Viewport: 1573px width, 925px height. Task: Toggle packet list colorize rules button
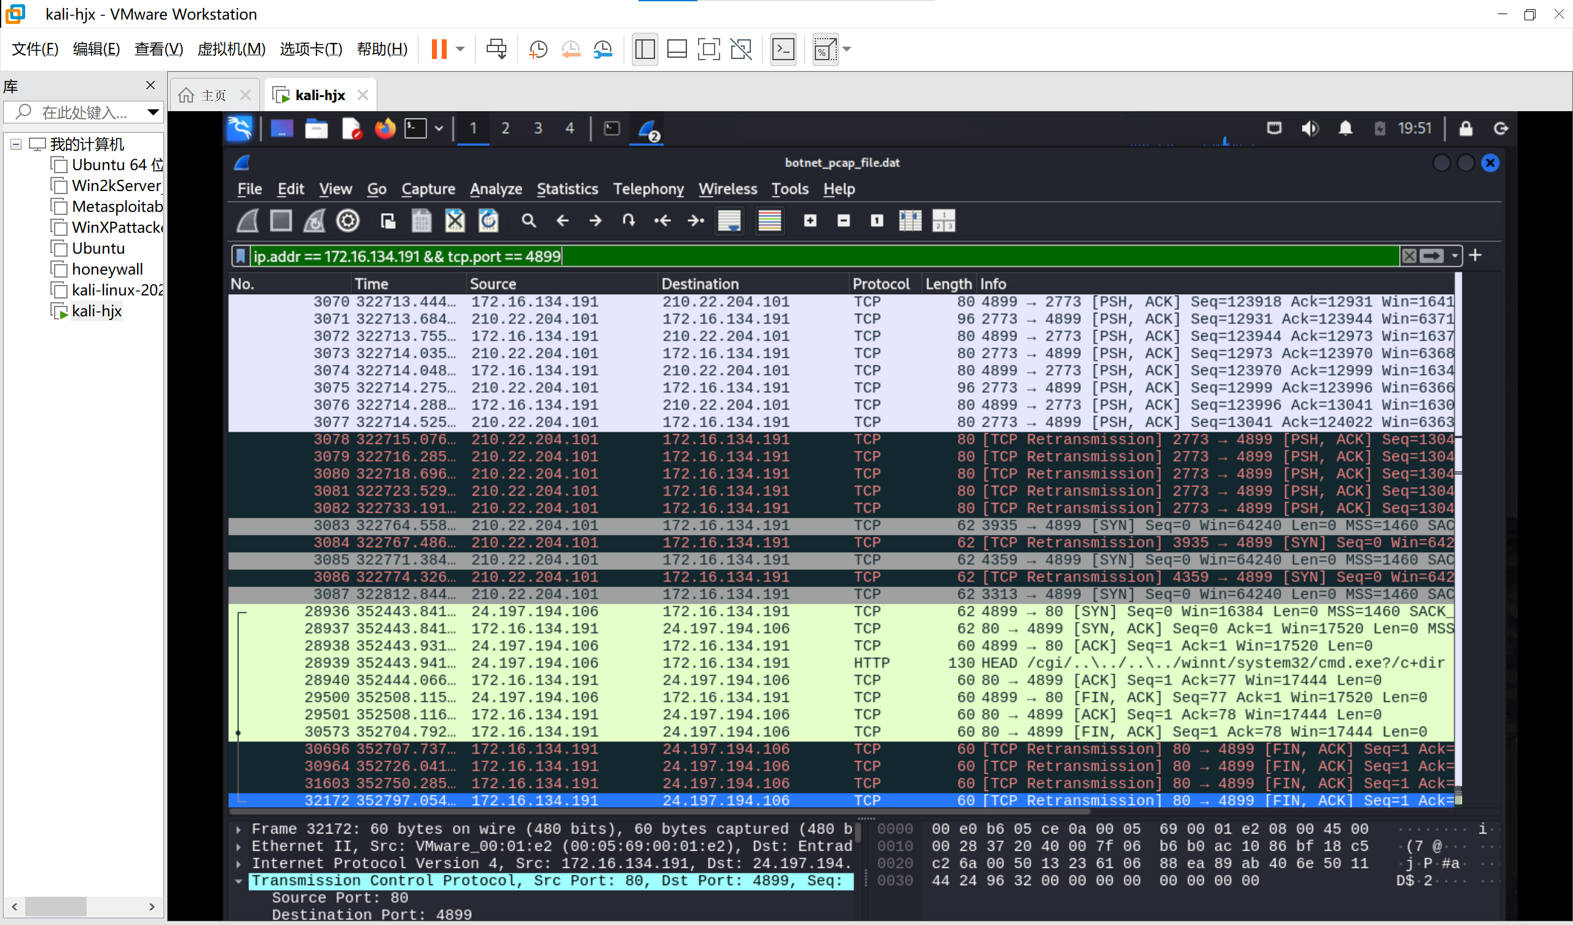click(770, 221)
